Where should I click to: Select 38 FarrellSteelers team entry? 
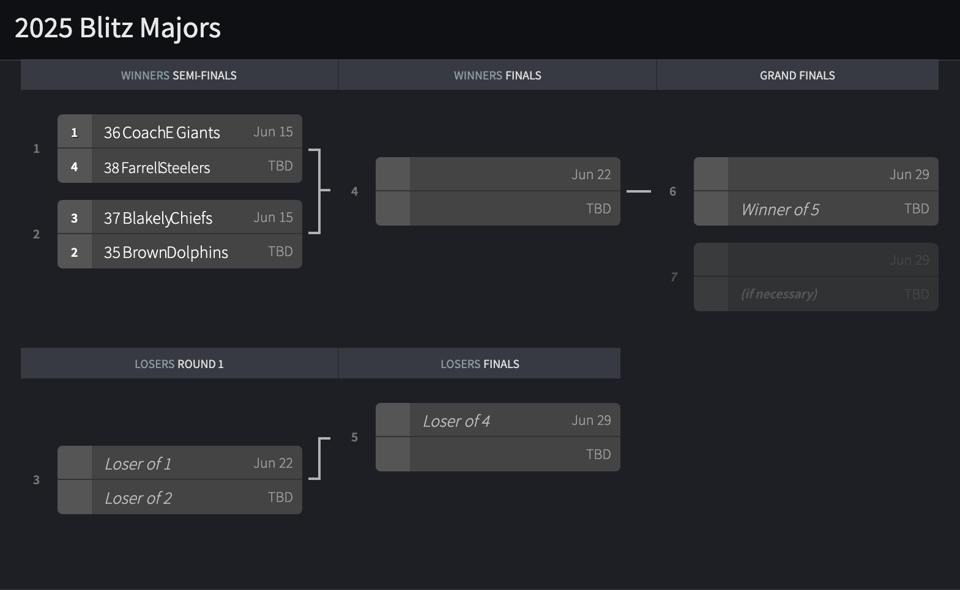(180, 166)
